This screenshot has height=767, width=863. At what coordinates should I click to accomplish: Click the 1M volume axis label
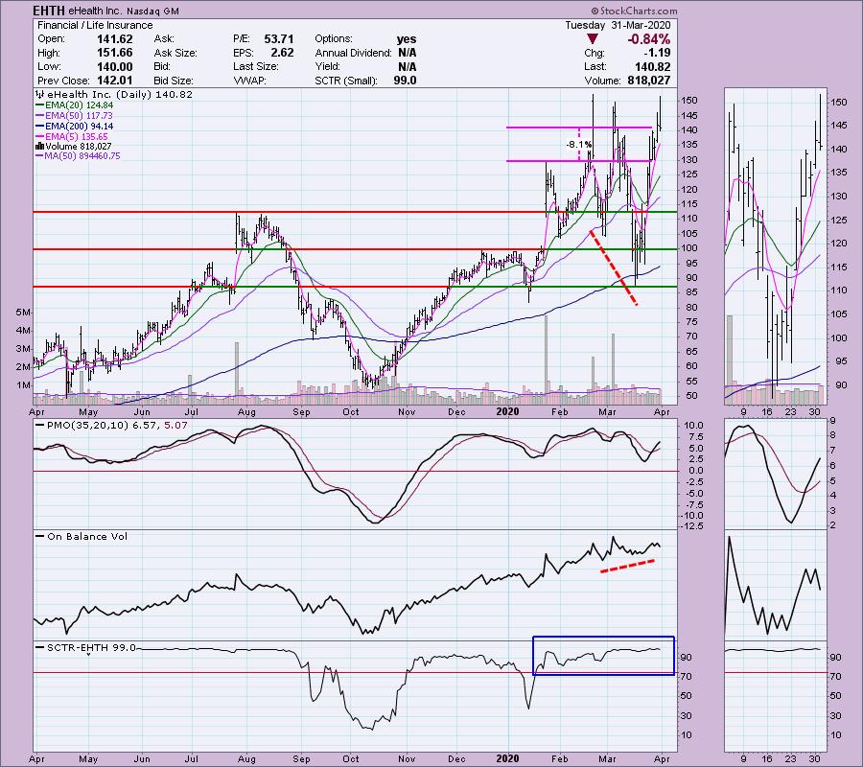24,385
